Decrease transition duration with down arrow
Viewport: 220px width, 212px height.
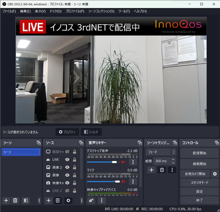[173, 163]
